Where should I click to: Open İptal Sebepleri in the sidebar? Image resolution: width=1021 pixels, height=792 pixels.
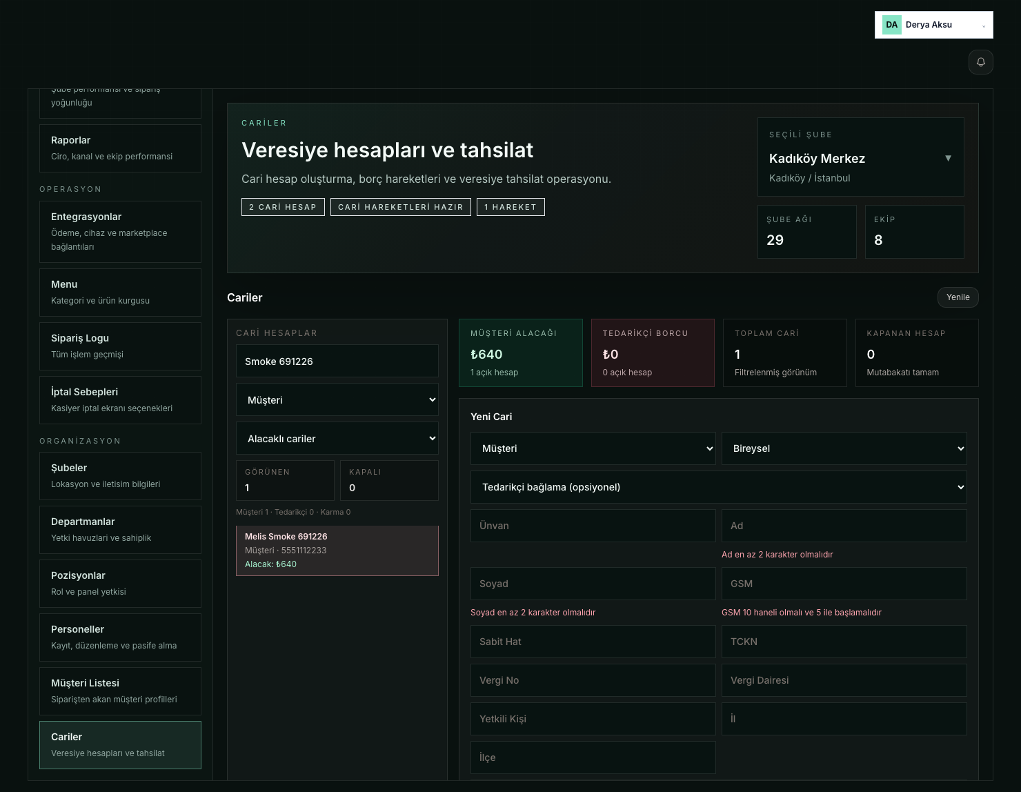(120, 400)
